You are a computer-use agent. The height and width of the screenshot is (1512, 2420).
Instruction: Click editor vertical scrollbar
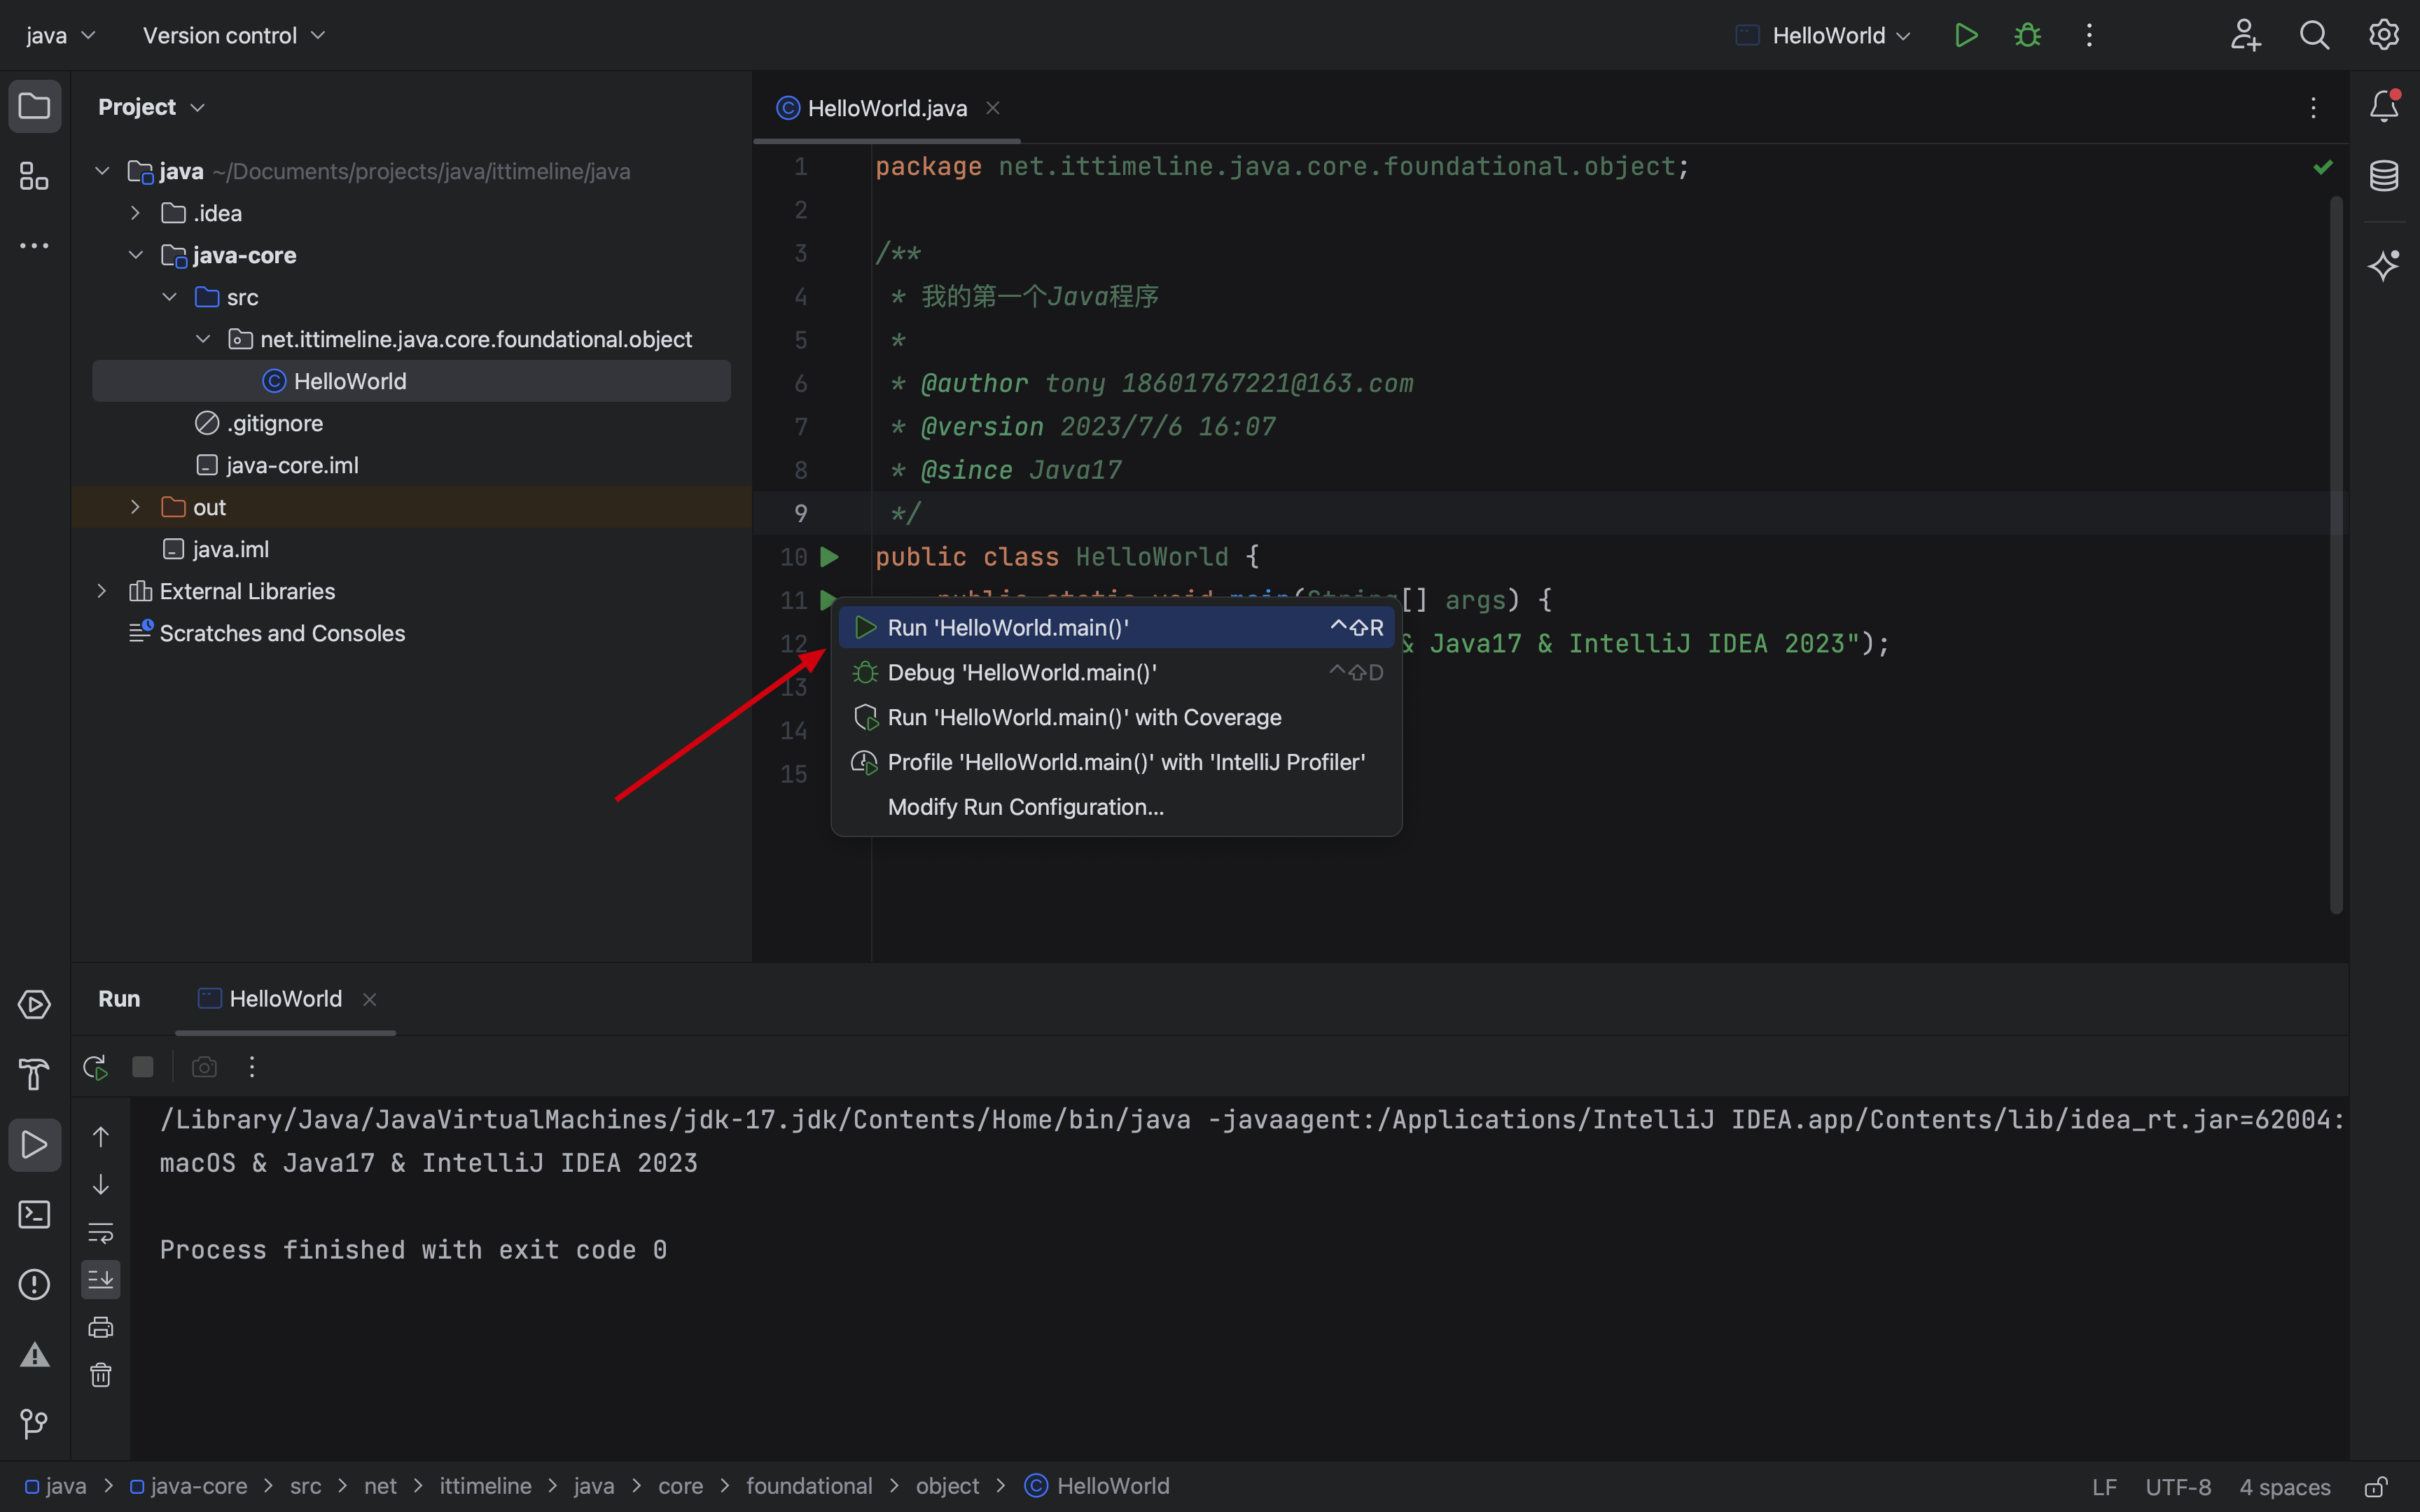2336,555
